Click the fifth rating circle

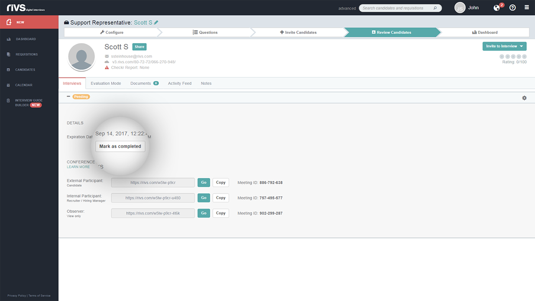[x=524, y=56]
